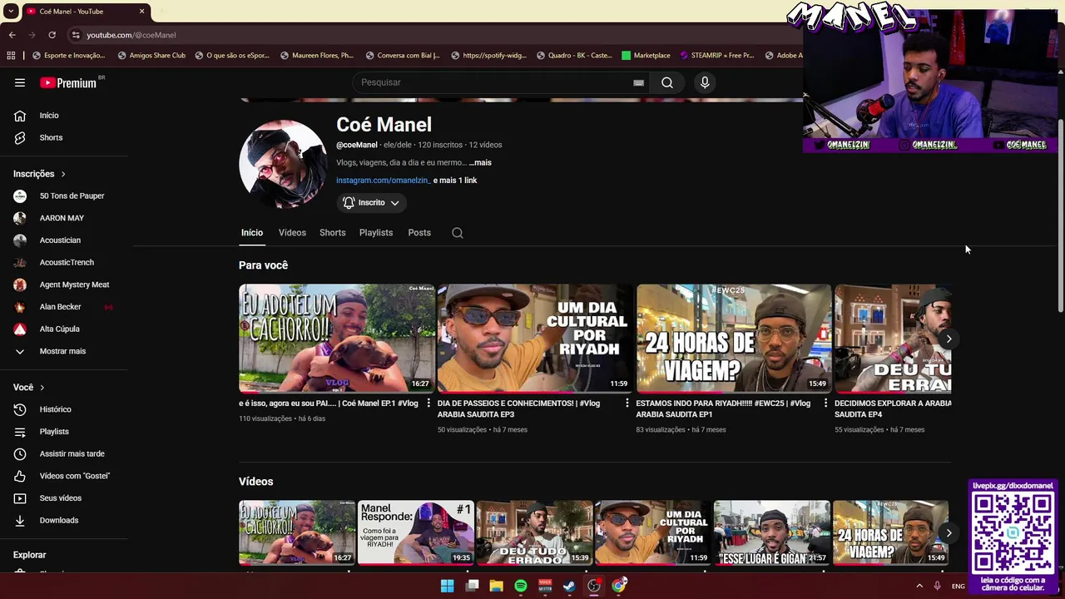Open "e mais 1 link"

[455, 181]
